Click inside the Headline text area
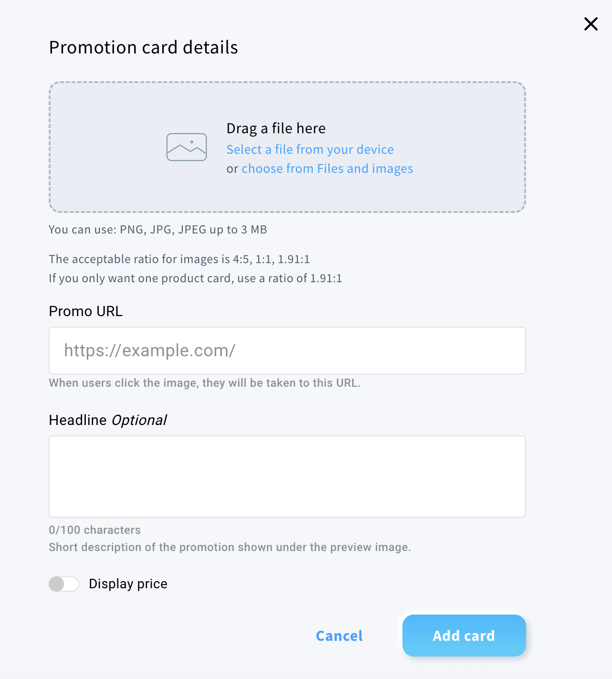 pos(287,476)
